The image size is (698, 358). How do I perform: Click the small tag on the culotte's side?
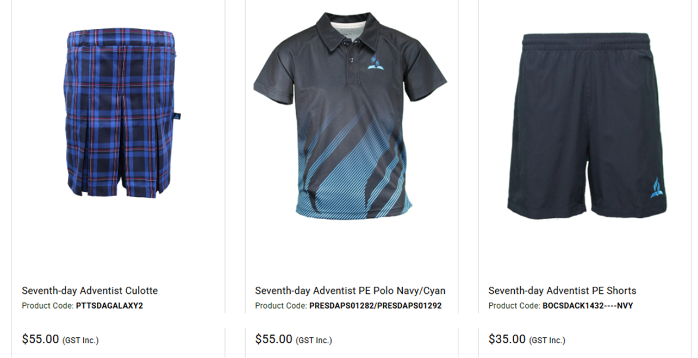click(178, 116)
